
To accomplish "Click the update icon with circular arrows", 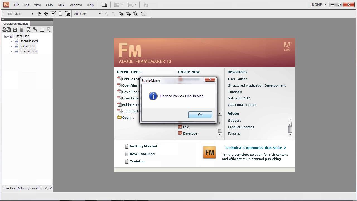I will point(49,30).
